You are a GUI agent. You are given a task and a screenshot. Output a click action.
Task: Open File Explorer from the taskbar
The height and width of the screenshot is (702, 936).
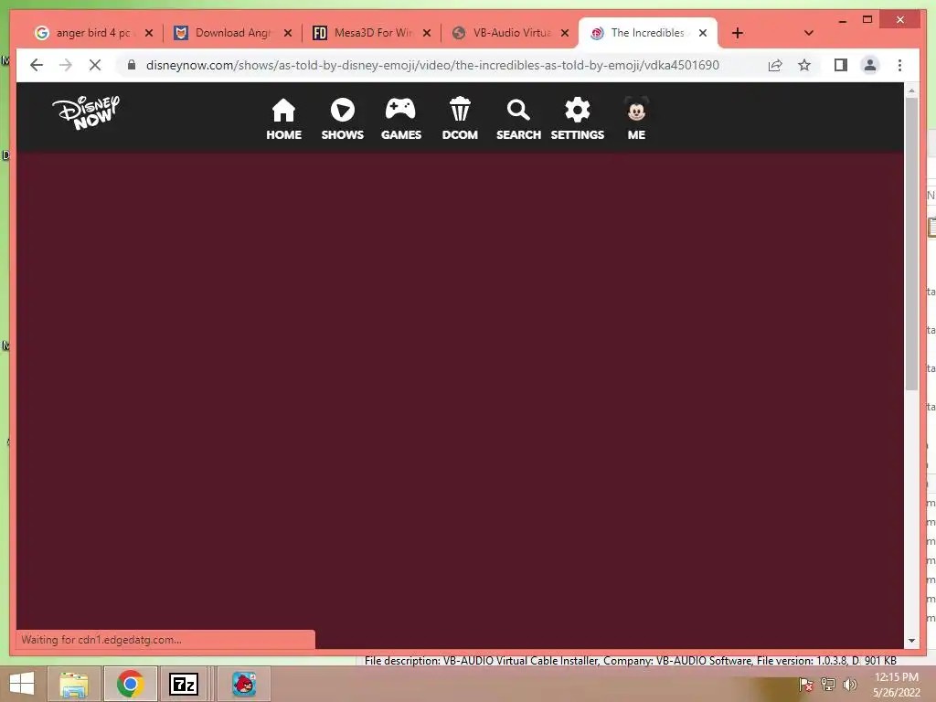pos(74,684)
